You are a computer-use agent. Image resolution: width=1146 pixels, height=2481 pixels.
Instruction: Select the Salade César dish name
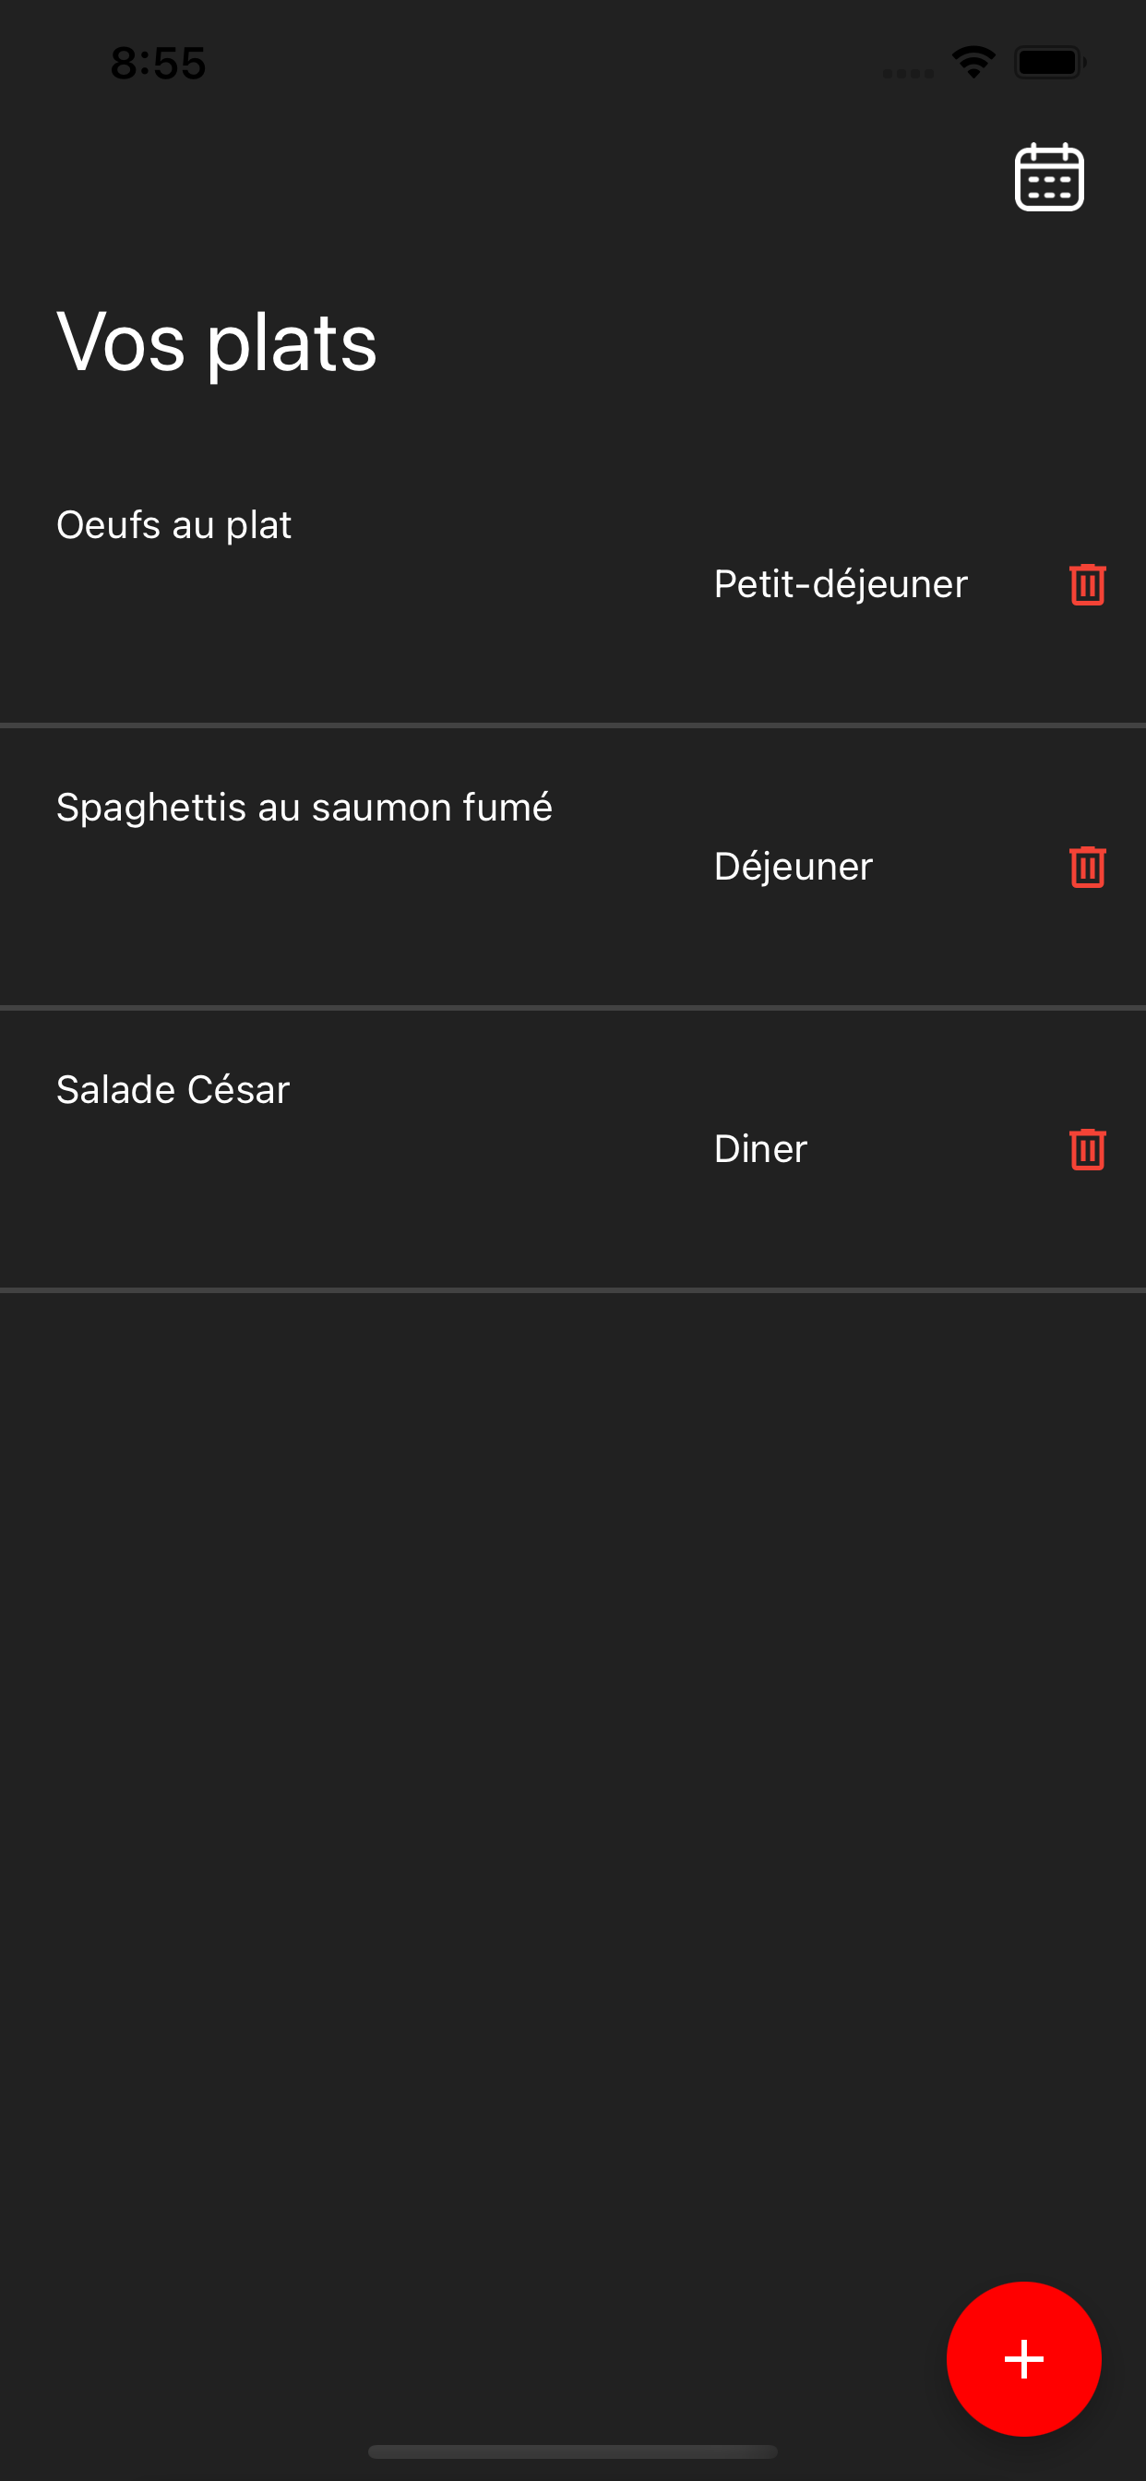(173, 1089)
